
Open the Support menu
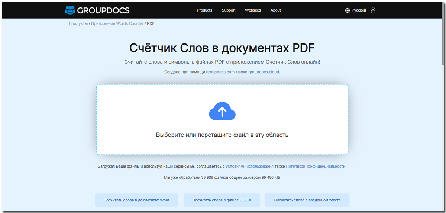coord(229,10)
